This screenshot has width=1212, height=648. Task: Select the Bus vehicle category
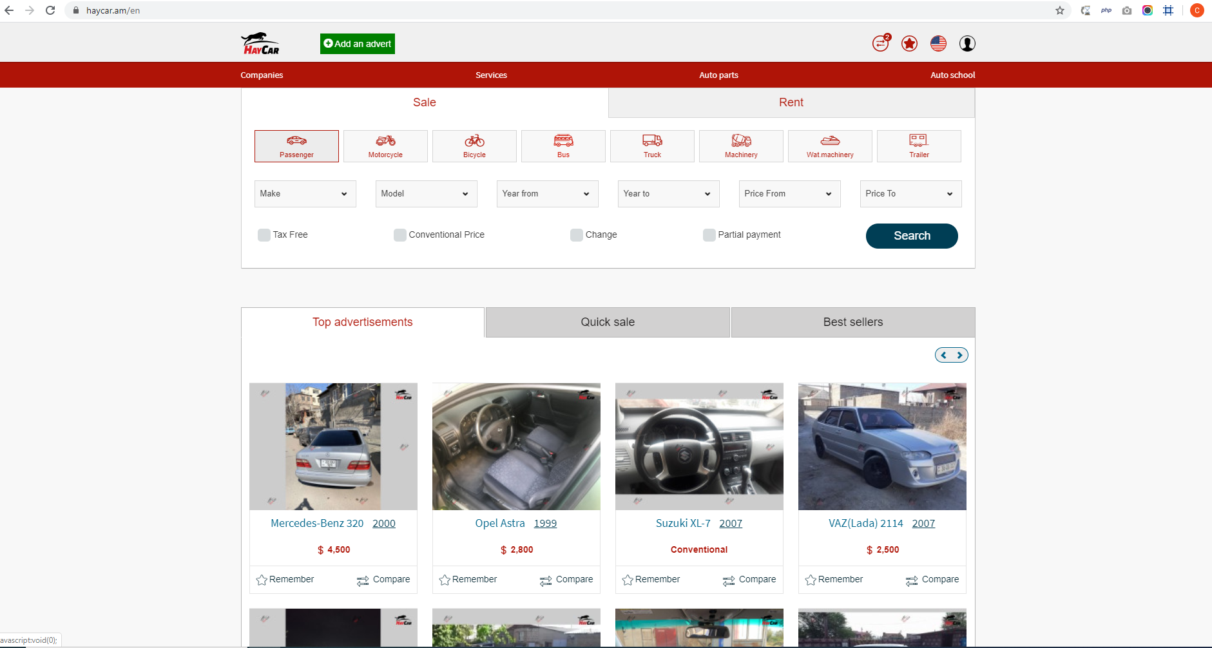pyautogui.click(x=563, y=146)
